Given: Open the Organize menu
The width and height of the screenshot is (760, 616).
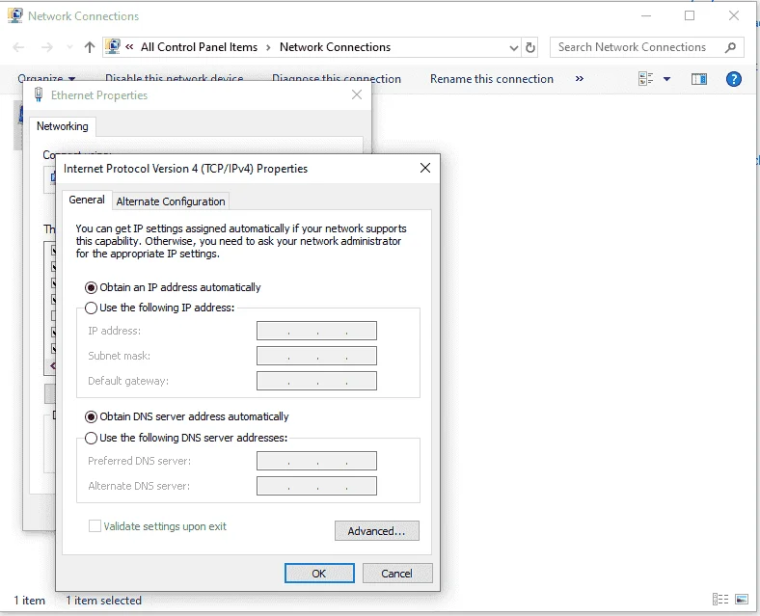Looking at the screenshot, I should [46, 79].
